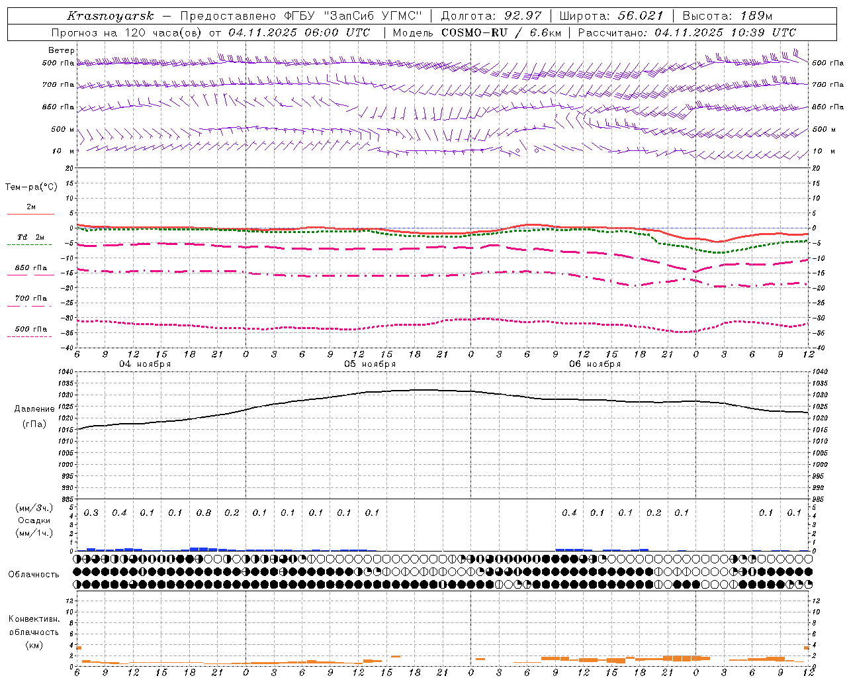Click the 05 ноября date label
The width and height of the screenshot is (847, 678).
point(370,364)
